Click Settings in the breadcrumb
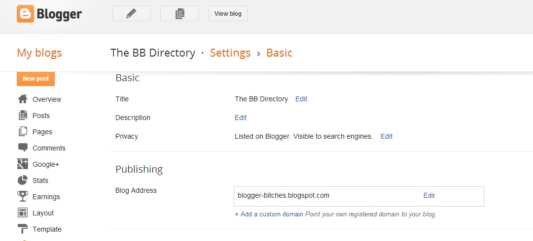The image size is (533, 241). (x=230, y=53)
